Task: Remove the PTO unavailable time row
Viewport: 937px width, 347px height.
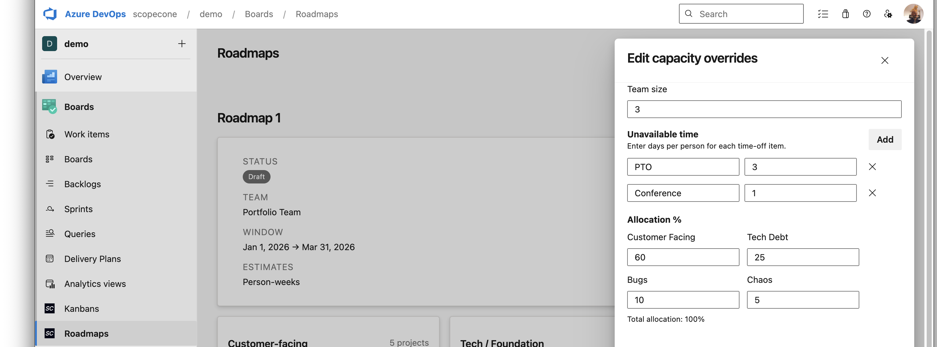Action: [872, 167]
